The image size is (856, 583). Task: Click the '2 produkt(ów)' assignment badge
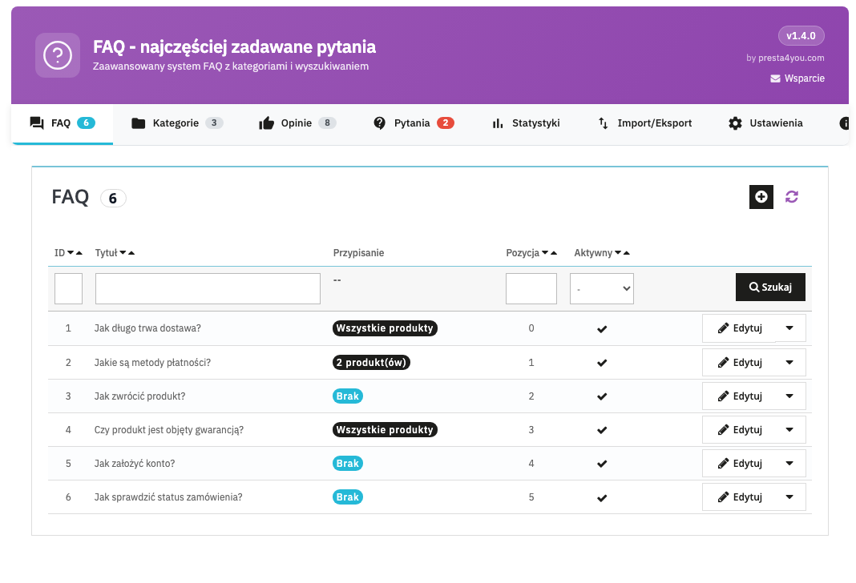coord(371,363)
